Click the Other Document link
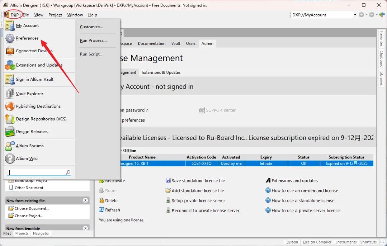Viewport: 387px width, 246px height. coord(29,188)
